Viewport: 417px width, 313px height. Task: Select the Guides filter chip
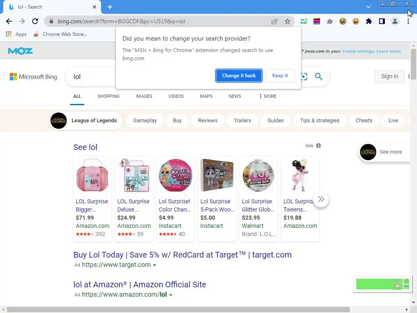(276, 121)
